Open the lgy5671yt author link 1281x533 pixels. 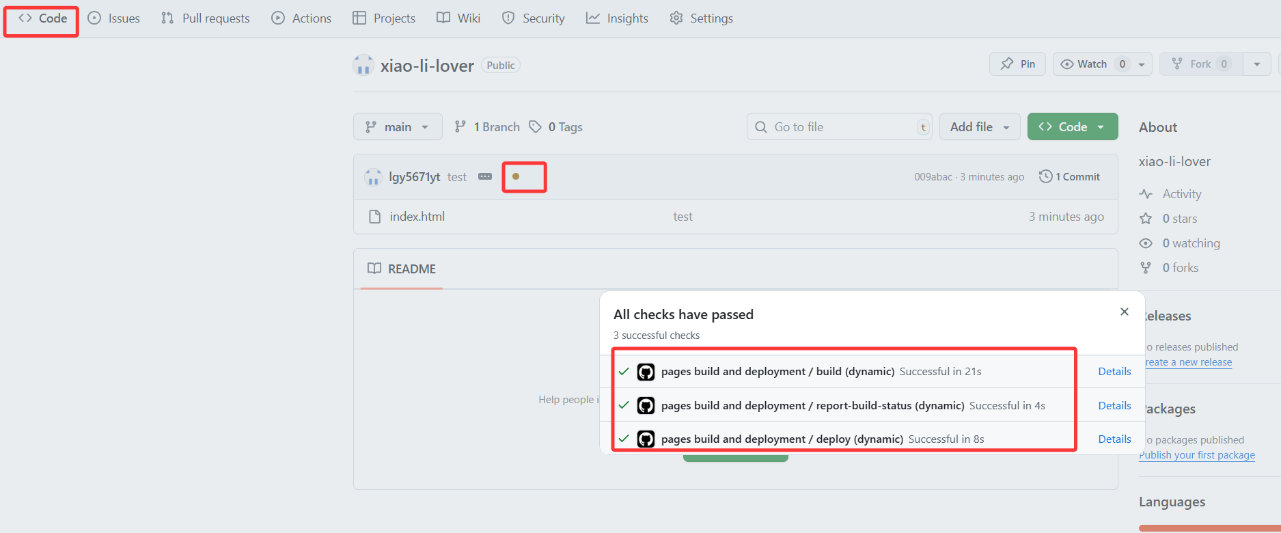[x=415, y=177]
